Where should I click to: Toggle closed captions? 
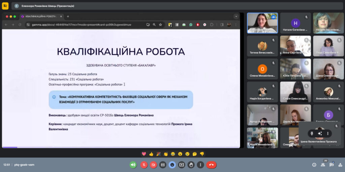tap(163, 165)
